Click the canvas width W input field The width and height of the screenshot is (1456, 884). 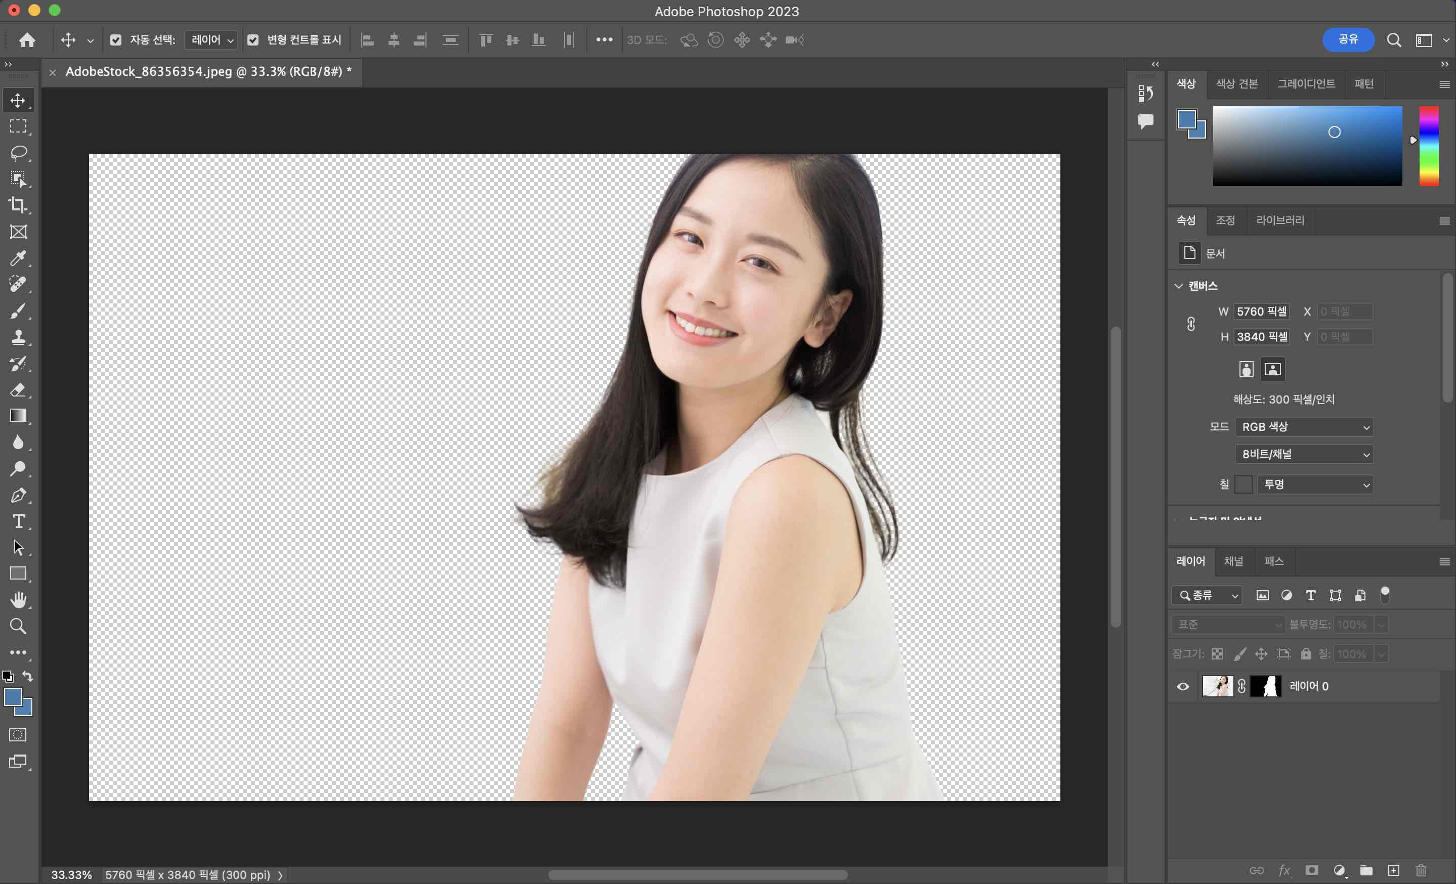(x=1262, y=311)
